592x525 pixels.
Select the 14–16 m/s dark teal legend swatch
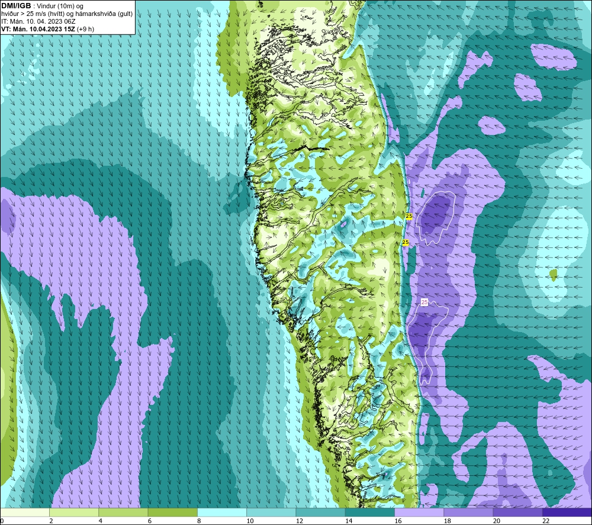370,512
